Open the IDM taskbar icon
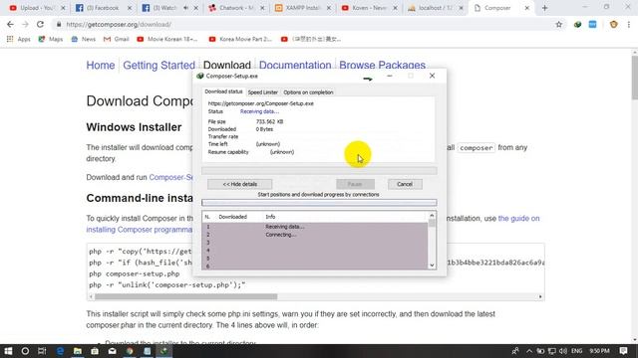 click(164, 351)
